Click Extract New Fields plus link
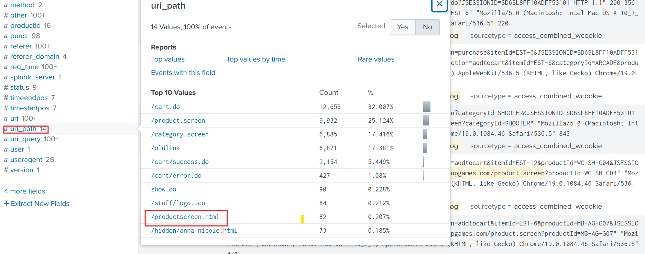 37,204
